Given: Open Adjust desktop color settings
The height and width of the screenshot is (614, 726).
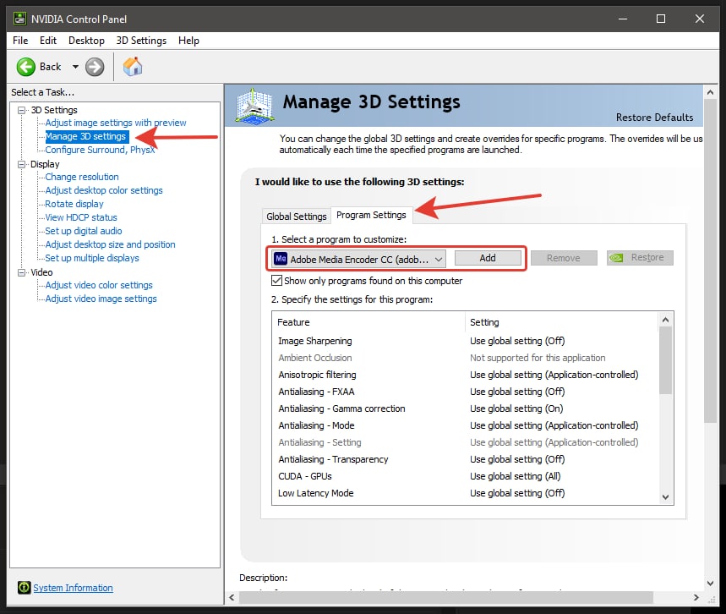Looking at the screenshot, I should point(104,190).
